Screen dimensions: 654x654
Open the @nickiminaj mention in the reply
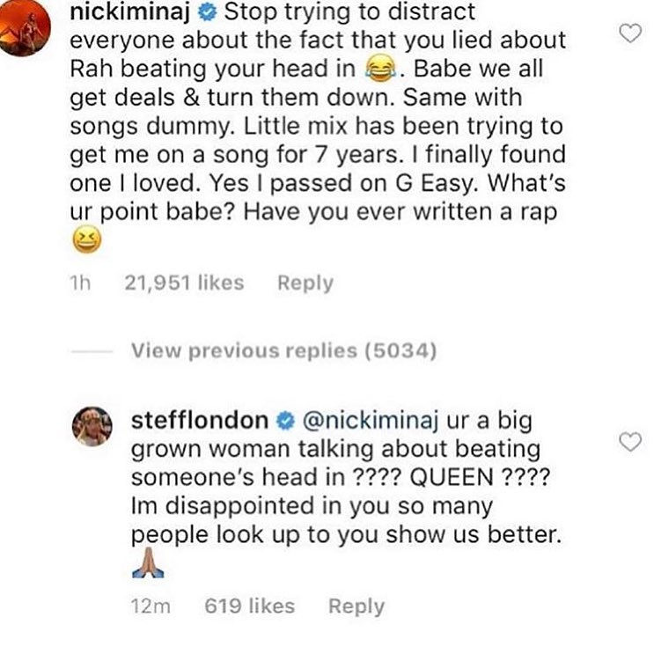coord(364,420)
